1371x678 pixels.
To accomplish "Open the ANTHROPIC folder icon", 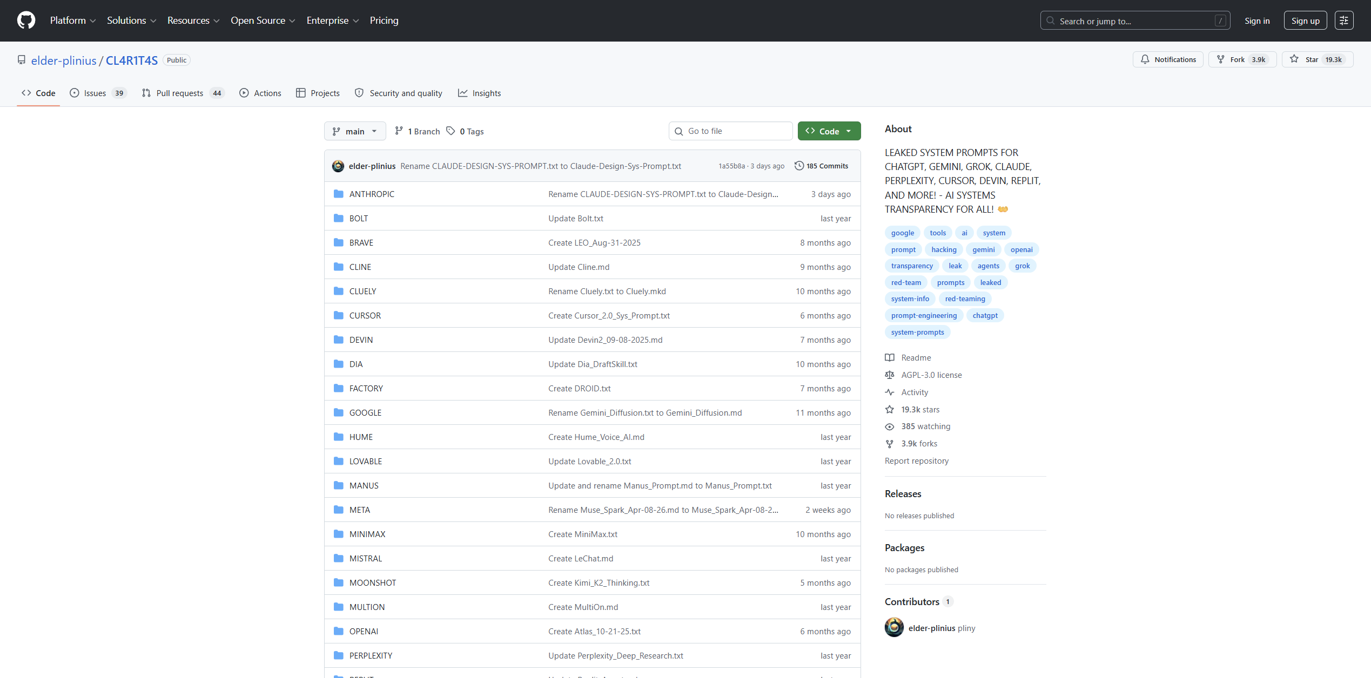I will pyautogui.click(x=339, y=194).
